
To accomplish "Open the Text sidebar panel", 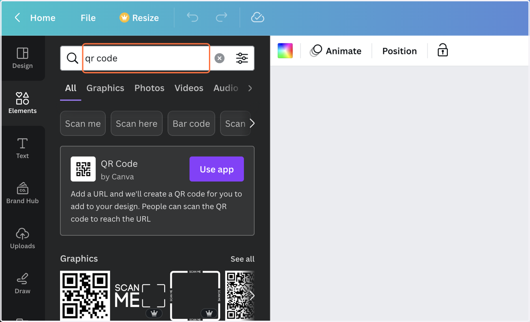I will click(x=23, y=148).
